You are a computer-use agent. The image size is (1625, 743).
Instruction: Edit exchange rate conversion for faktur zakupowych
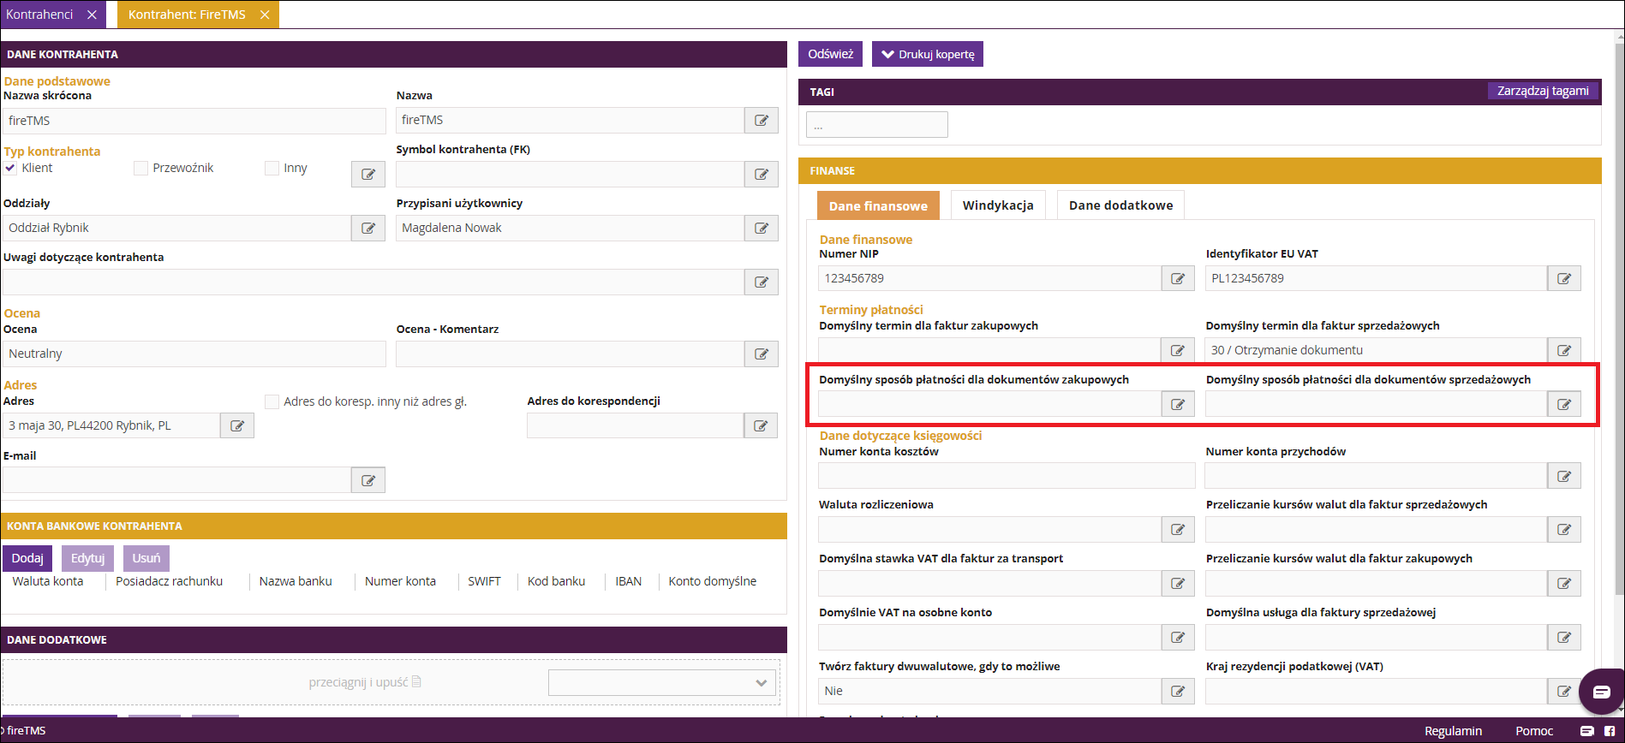pos(1564,584)
